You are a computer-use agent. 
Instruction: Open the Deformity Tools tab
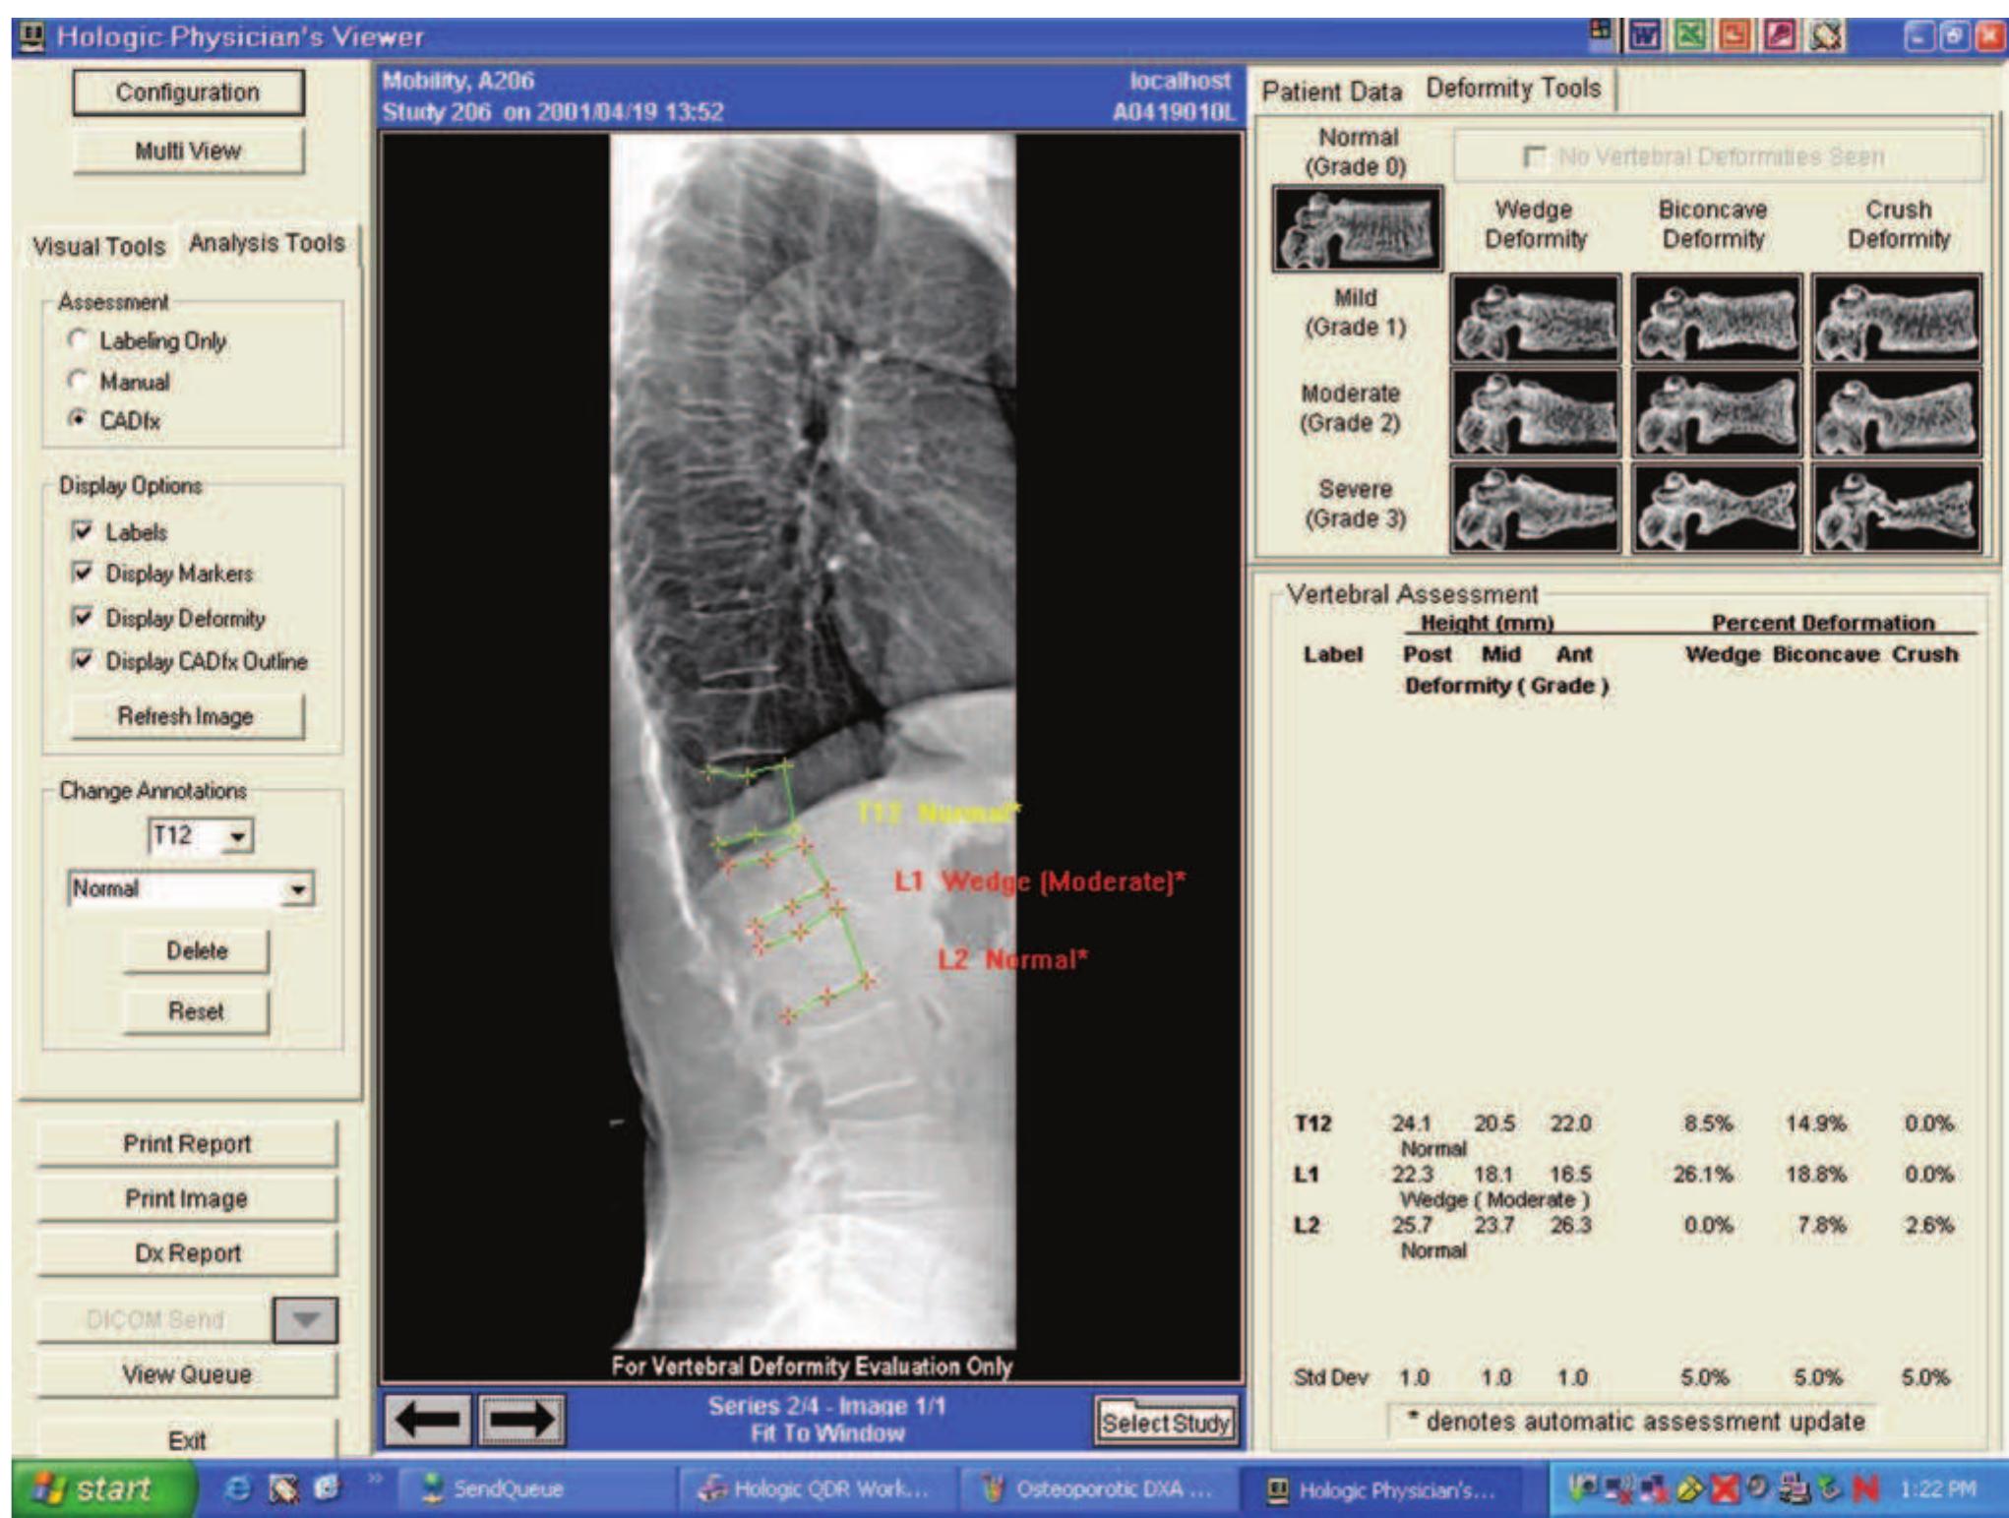coord(1514,88)
